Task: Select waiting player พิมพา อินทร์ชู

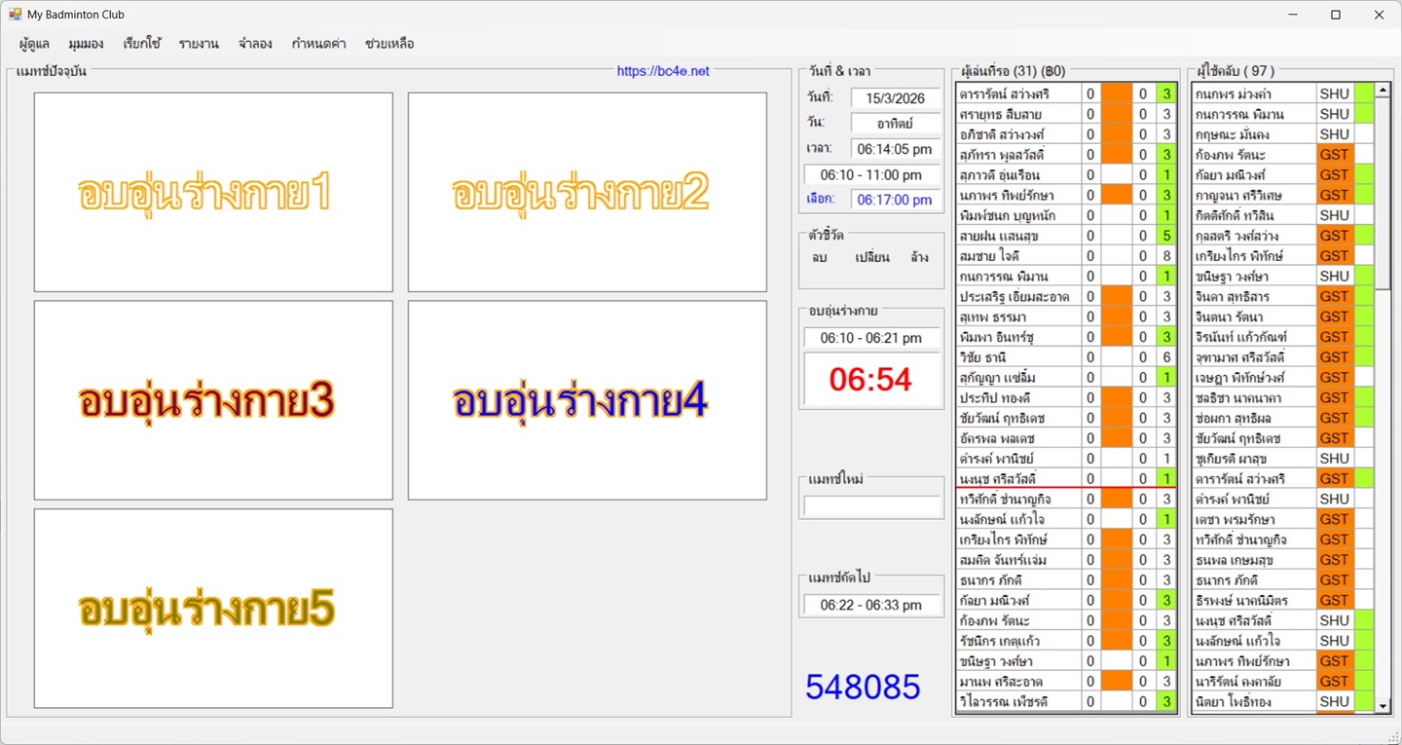Action: click(x=1018, y=337)
